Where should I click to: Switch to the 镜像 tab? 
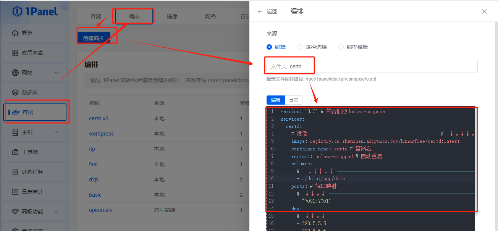[x=172, y=16]
